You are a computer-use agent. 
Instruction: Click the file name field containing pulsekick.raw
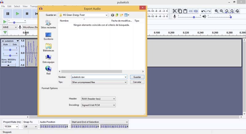99,77
